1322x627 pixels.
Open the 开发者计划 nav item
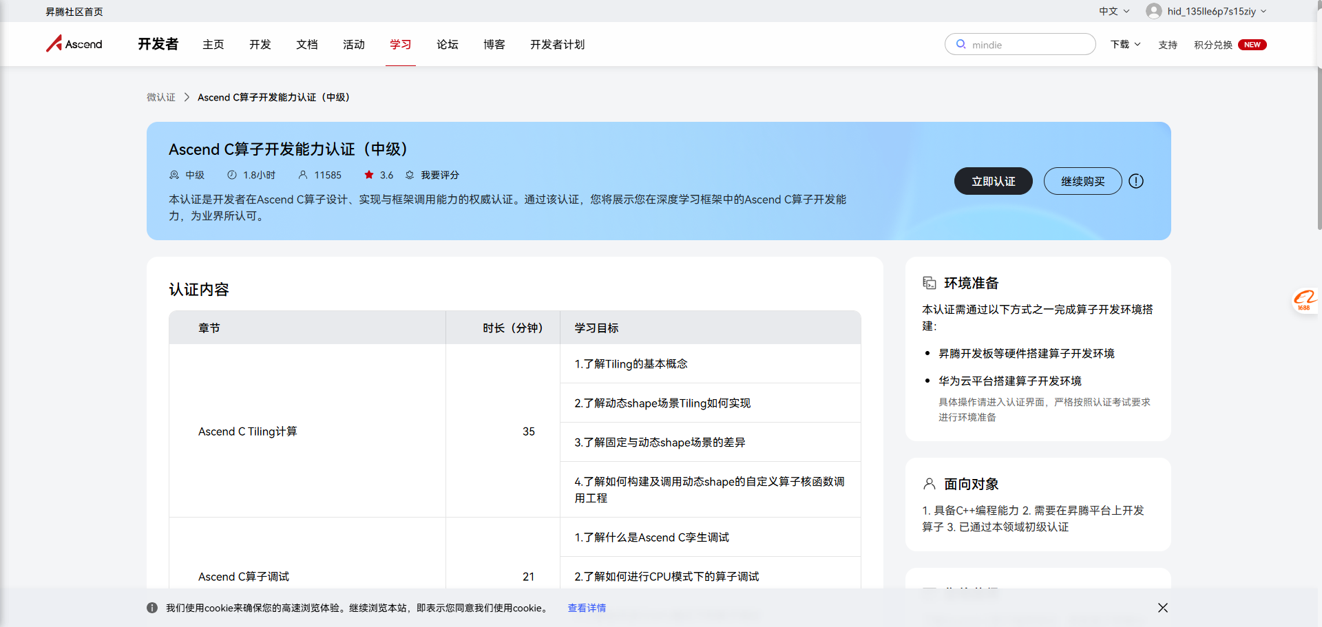[558, 44]
